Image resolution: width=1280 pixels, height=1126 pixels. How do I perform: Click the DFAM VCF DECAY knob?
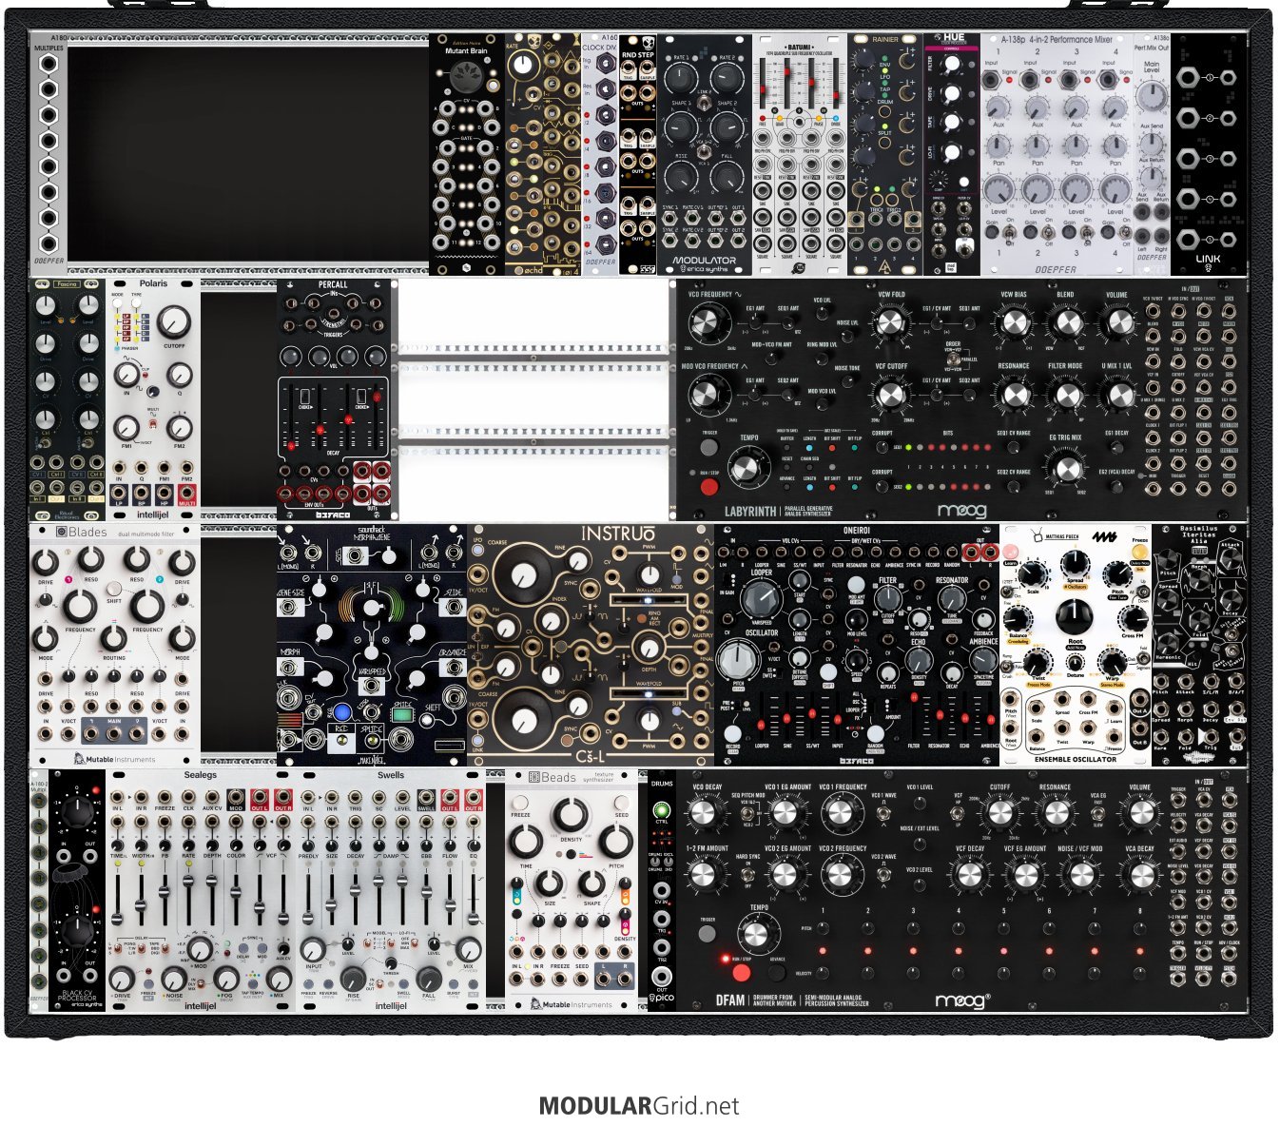click(970, 876)
